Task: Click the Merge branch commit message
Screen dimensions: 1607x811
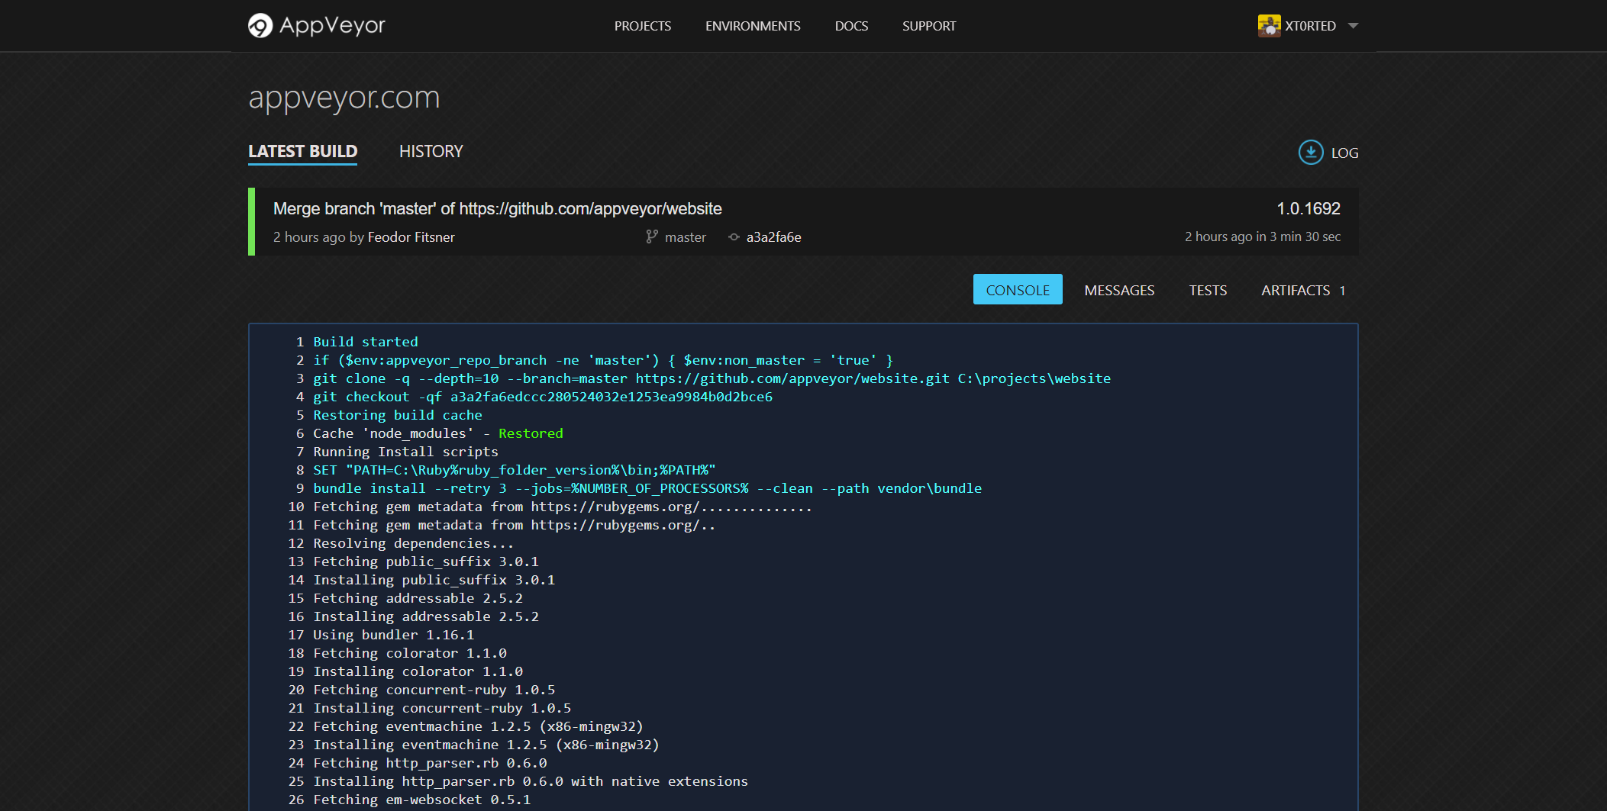Action: 498,209
